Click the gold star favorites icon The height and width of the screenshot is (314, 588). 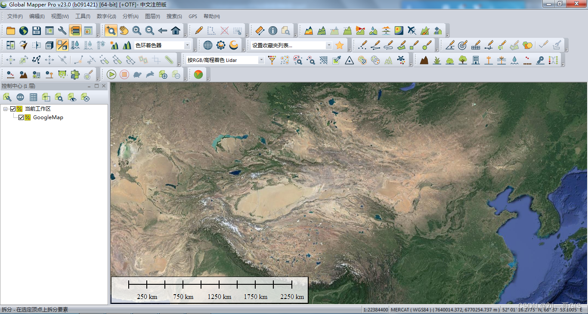pyautogui.click(x=340, y=45)
